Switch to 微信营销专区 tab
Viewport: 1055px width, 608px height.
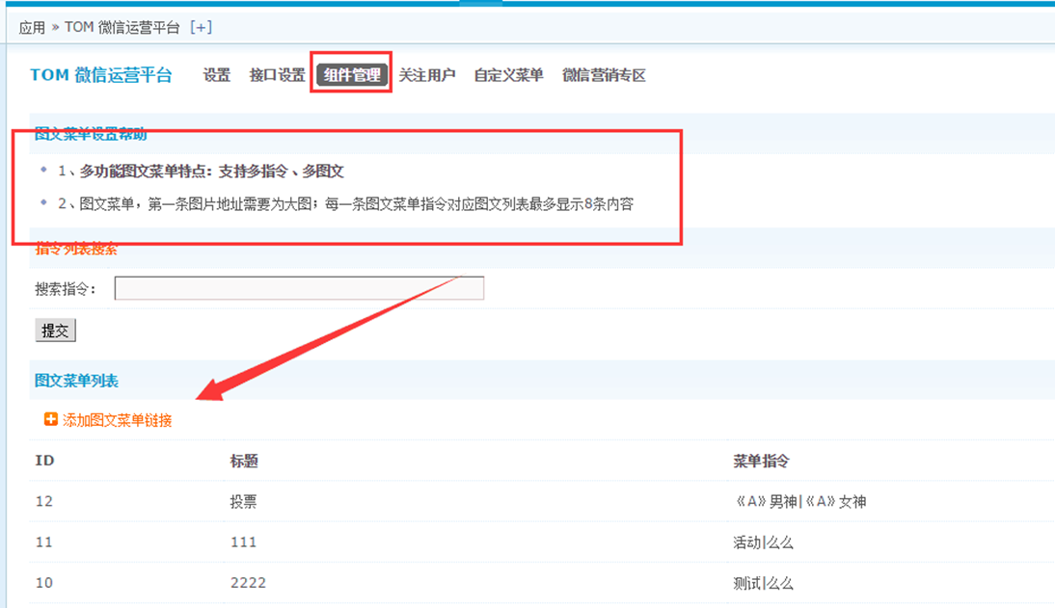(x=605, y=74)
